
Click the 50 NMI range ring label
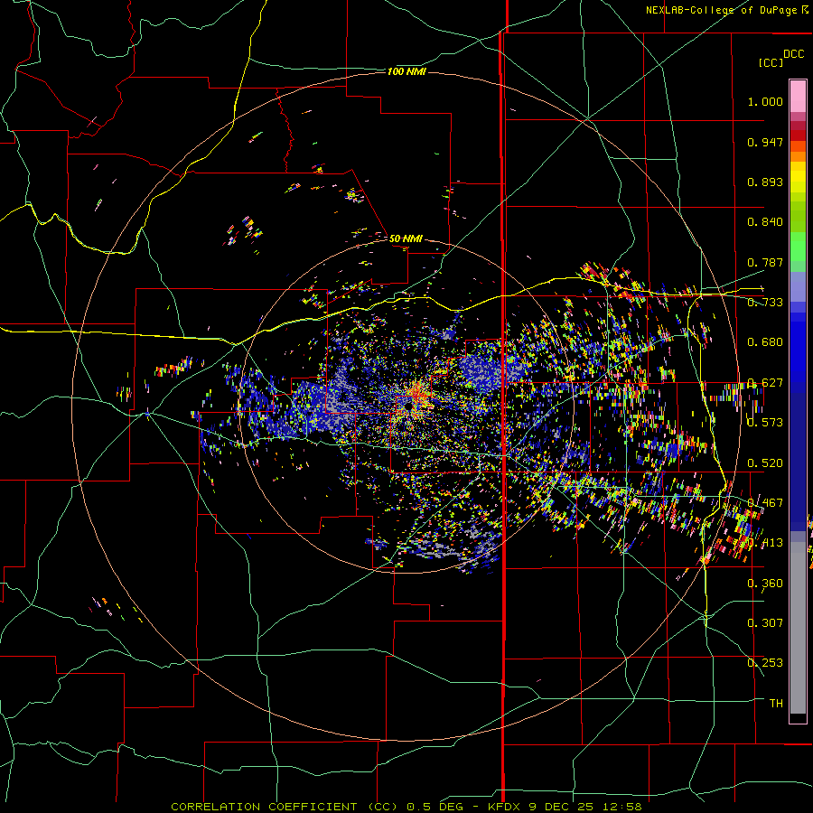coord(406,238)
